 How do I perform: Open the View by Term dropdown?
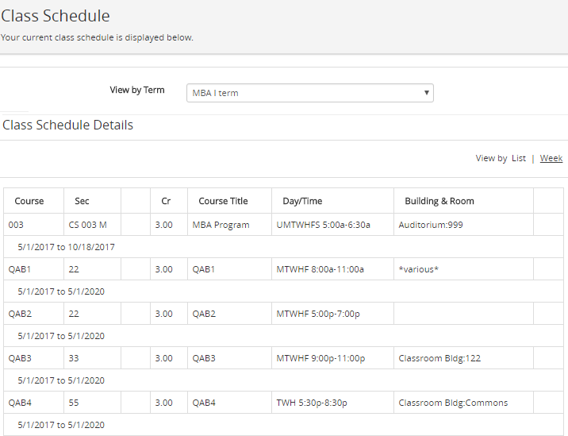tap(309, 93)
